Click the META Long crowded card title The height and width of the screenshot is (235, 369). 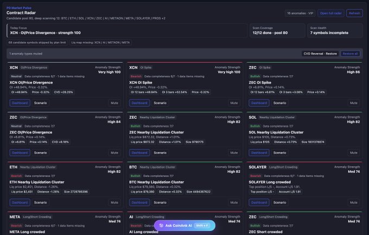27,232
